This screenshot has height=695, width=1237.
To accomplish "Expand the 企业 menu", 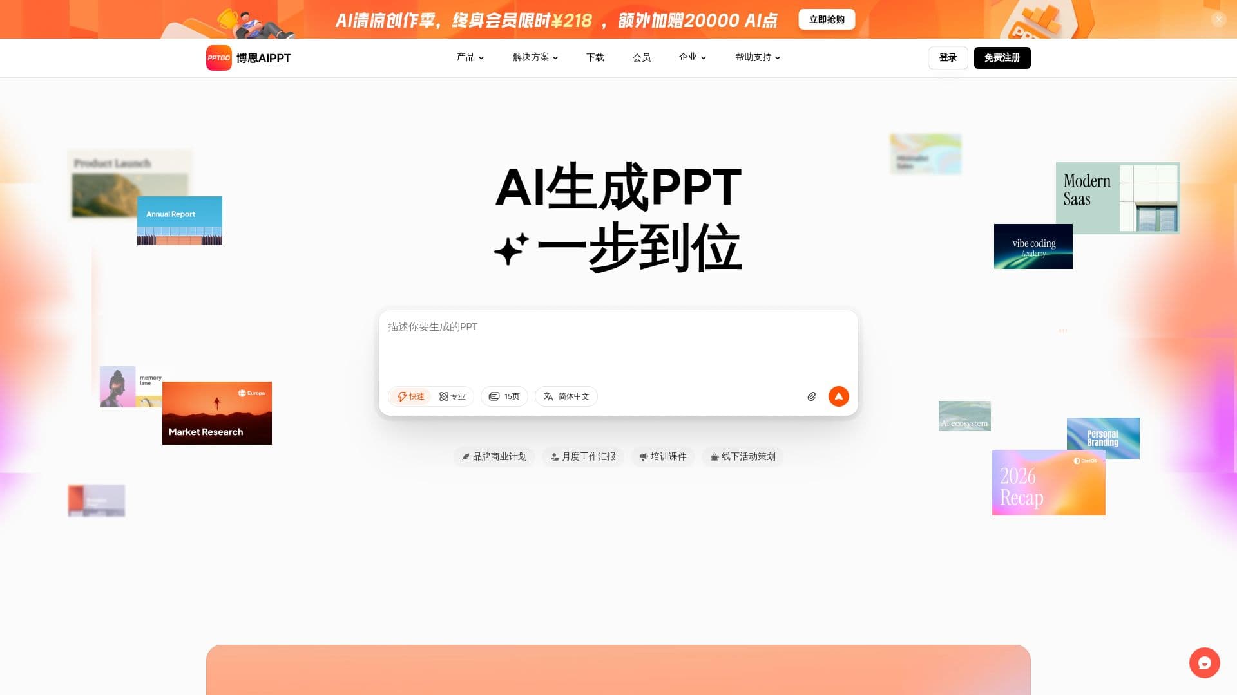I will click(693, 57).
